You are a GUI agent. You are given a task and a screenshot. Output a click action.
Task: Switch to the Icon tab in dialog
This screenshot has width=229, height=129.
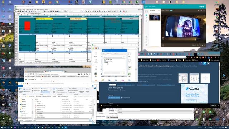point(112,54)
